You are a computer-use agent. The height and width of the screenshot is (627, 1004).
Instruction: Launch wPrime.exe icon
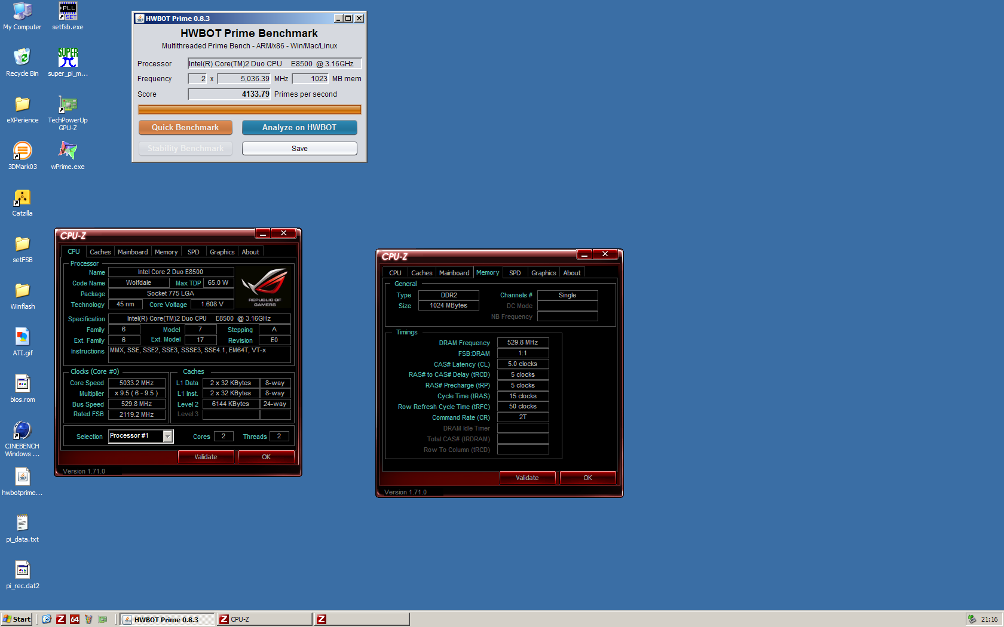(x=68, y=156)
